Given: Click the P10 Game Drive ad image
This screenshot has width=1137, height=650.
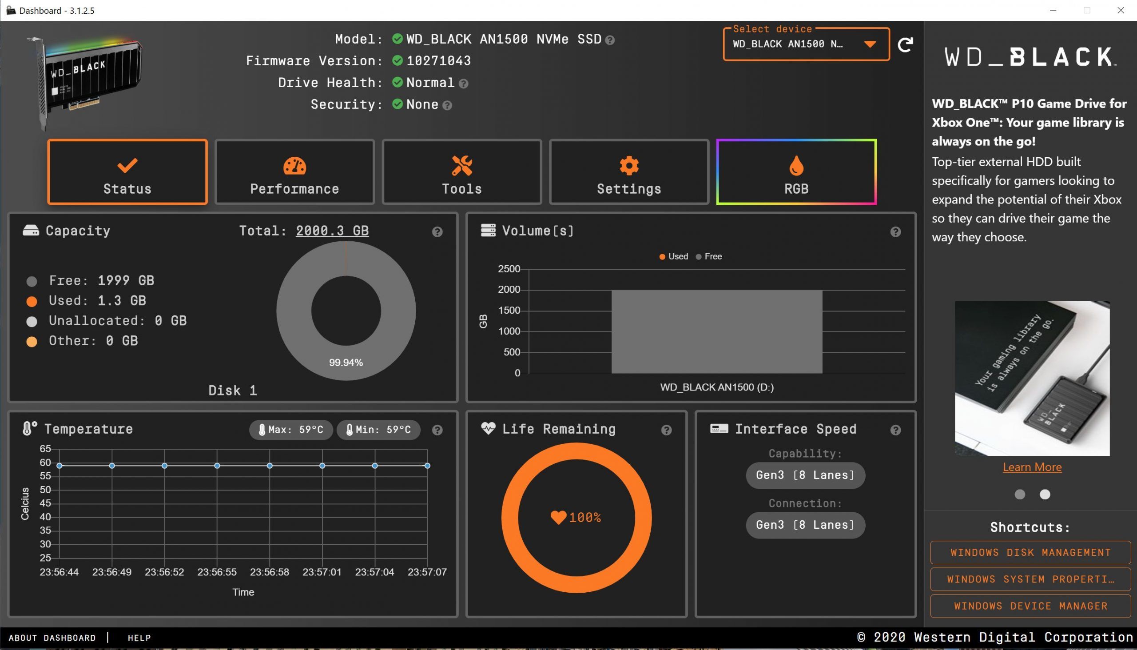Looking at the screenshot, I should (x=1032, y=378).
